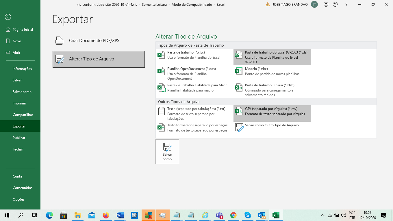Click the Excel taskbar icon
The width and height of the screenshot is (393, 221).
coord(276,215)
